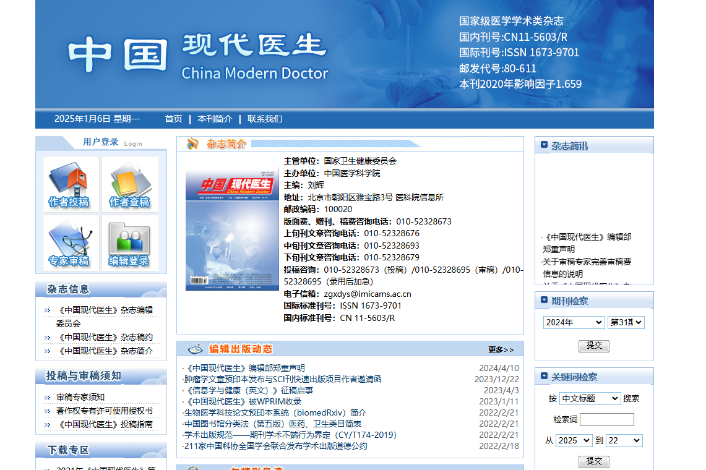Screen dimensions: 706x470
Task: Click the 国际标准刊号 ISSN 1673-9701 line
Action: tap(342, 305)
